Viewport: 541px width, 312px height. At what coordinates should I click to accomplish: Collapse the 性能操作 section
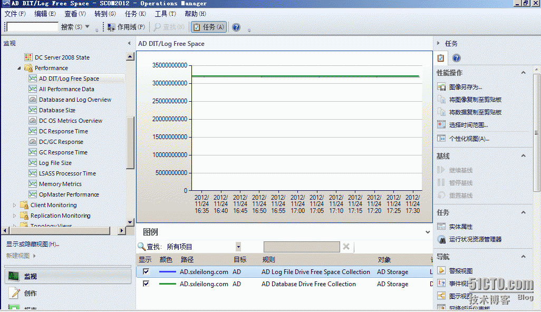click(x=524, y=72)
